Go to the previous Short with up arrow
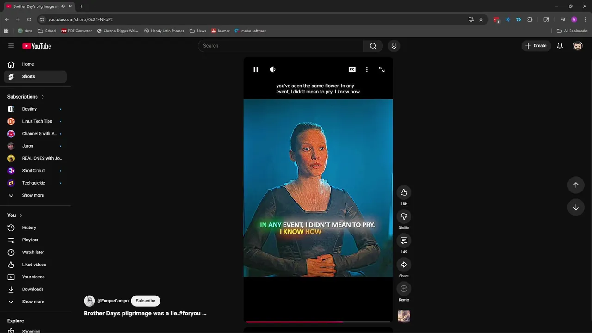This screenshot has width=592, height=333. click(x=576, y=185)
